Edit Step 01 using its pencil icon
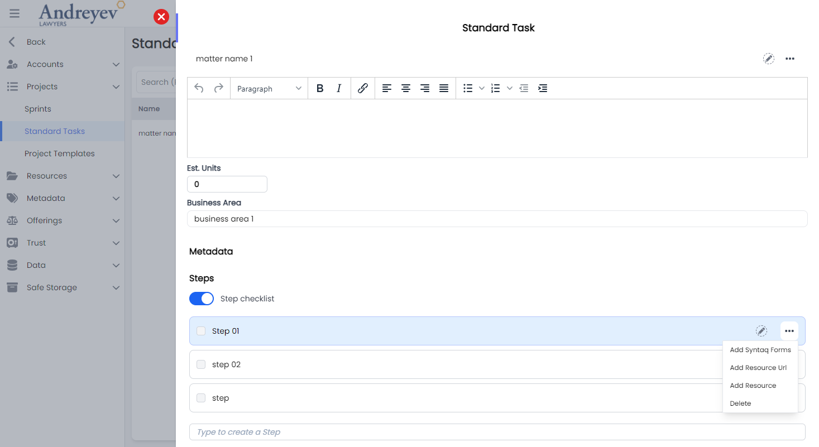 (x=761, y=330)
